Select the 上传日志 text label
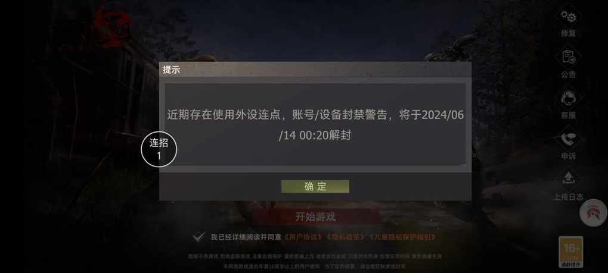Image resolution: width=608 pixels, height=273 pixels. (x=569, y=197)
